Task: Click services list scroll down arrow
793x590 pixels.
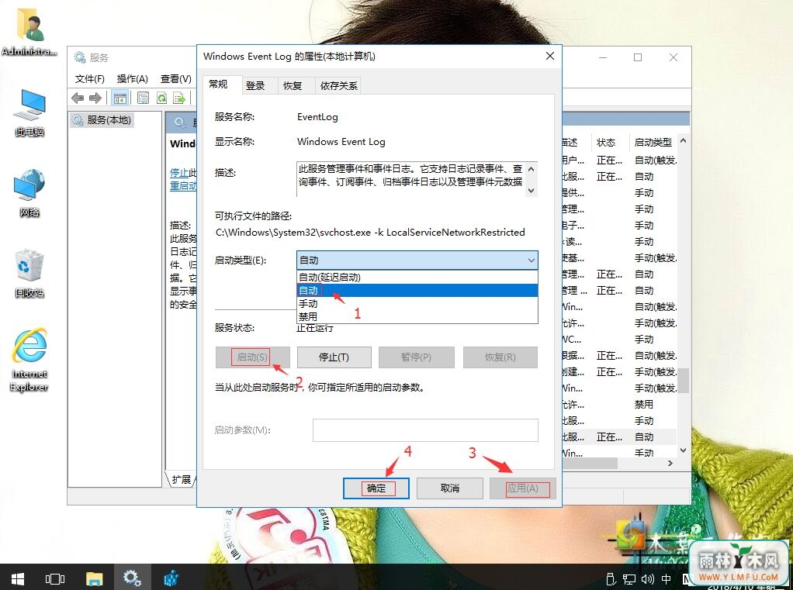Action: tap(684, 450)
